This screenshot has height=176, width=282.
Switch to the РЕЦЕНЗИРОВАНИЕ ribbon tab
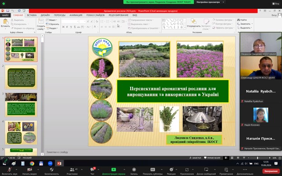[118, 15]
